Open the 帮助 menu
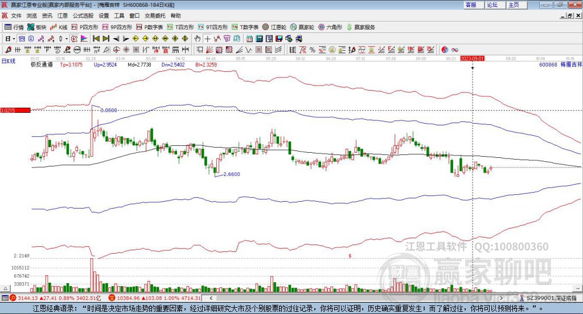Image resolution: width=583 pixels, height=314 pixels. click(175, 15)
